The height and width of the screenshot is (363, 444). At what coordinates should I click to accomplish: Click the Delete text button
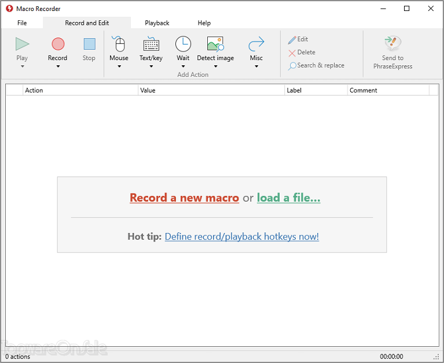(306, 52)
